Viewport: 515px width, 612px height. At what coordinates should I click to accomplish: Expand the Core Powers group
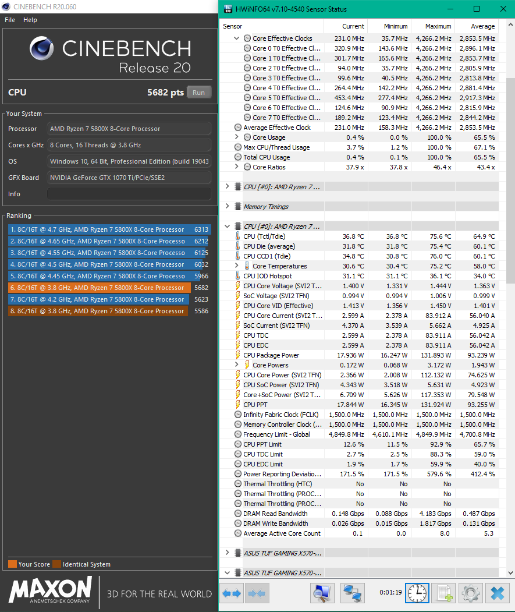point(236,365)
